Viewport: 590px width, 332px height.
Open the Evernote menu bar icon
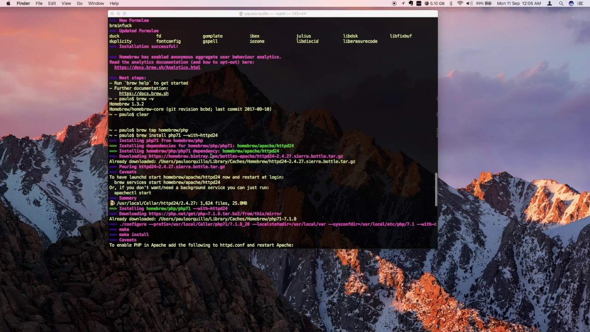(411, 3)
